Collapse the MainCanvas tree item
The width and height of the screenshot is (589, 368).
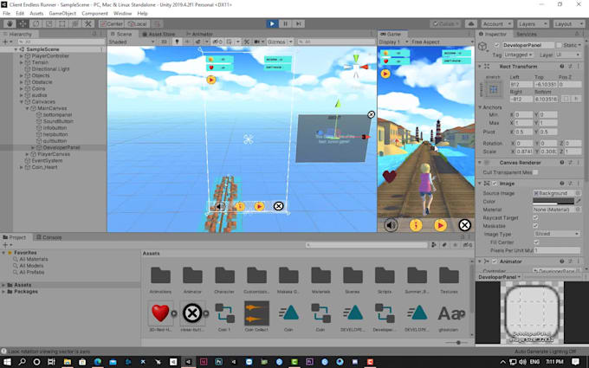[x=28, y=110]
